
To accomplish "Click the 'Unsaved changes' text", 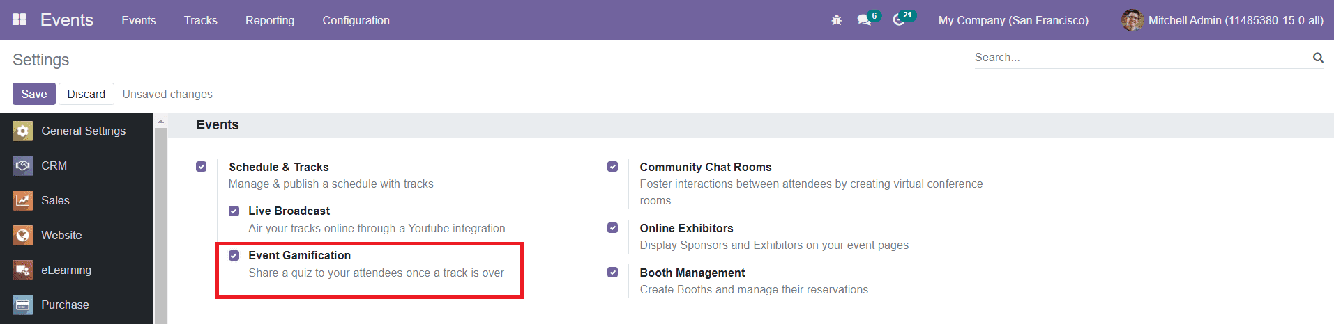I will point(167,94).
